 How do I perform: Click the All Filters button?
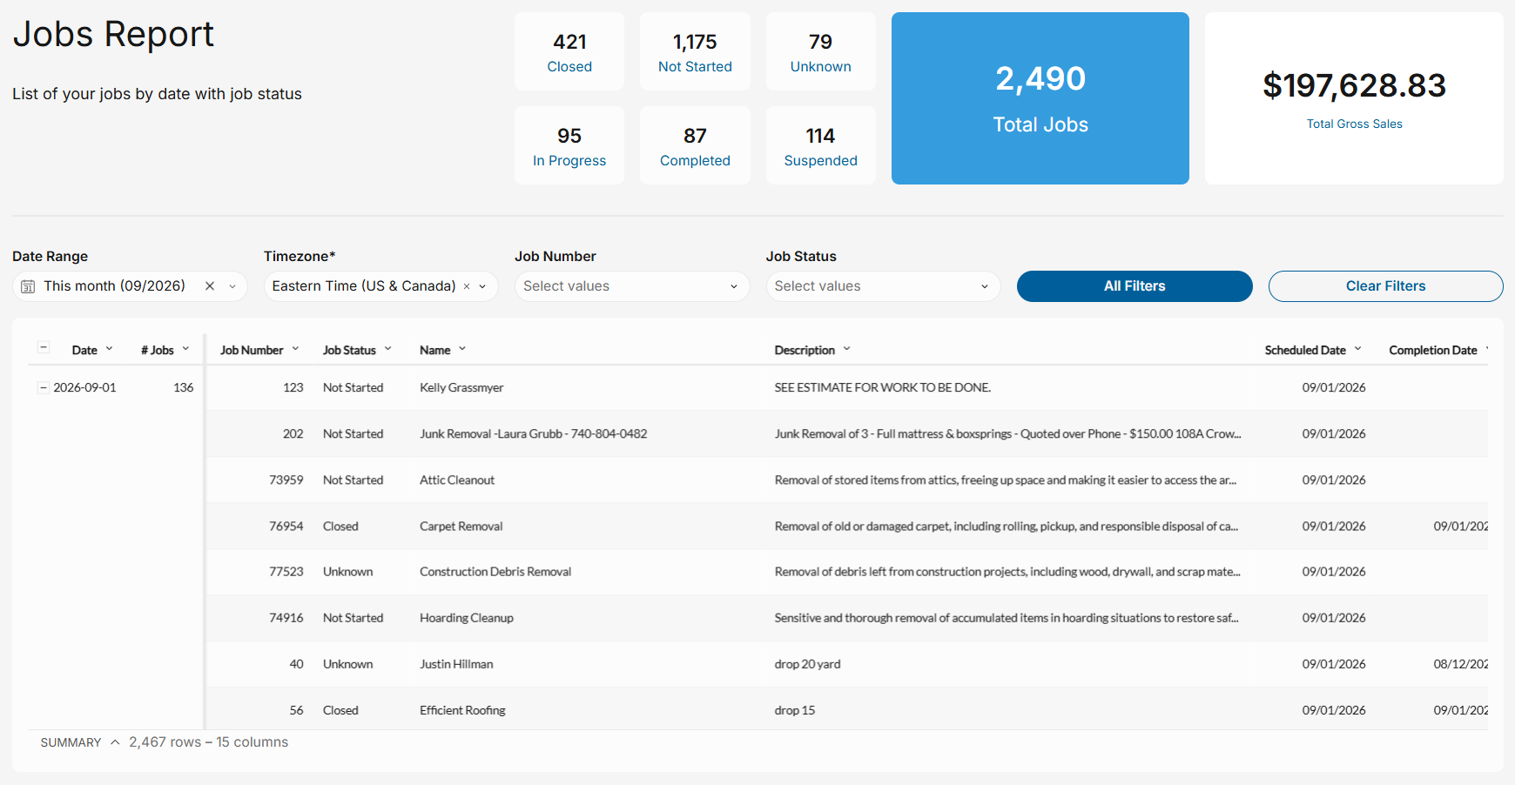tap(1135, 286)
